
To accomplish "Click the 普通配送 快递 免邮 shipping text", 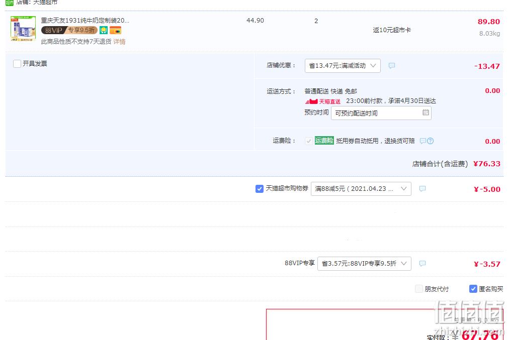I will tap(331, 91).
